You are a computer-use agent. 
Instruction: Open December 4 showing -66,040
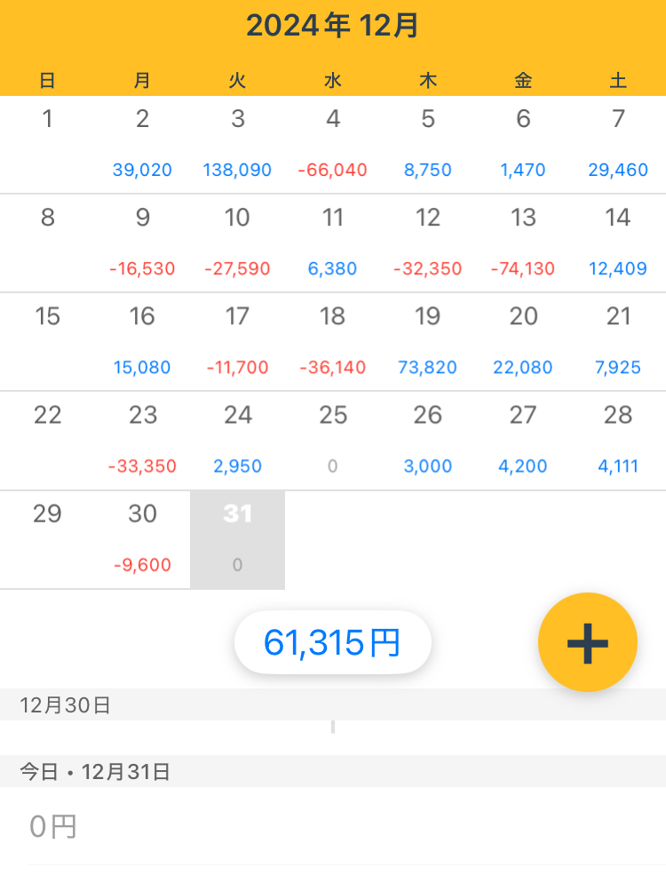click(333, 145)
